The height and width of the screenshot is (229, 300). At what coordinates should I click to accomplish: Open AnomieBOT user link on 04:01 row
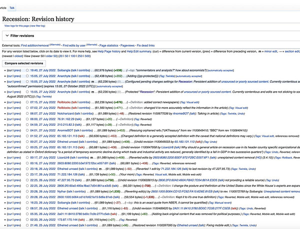(x=65, y=130)
